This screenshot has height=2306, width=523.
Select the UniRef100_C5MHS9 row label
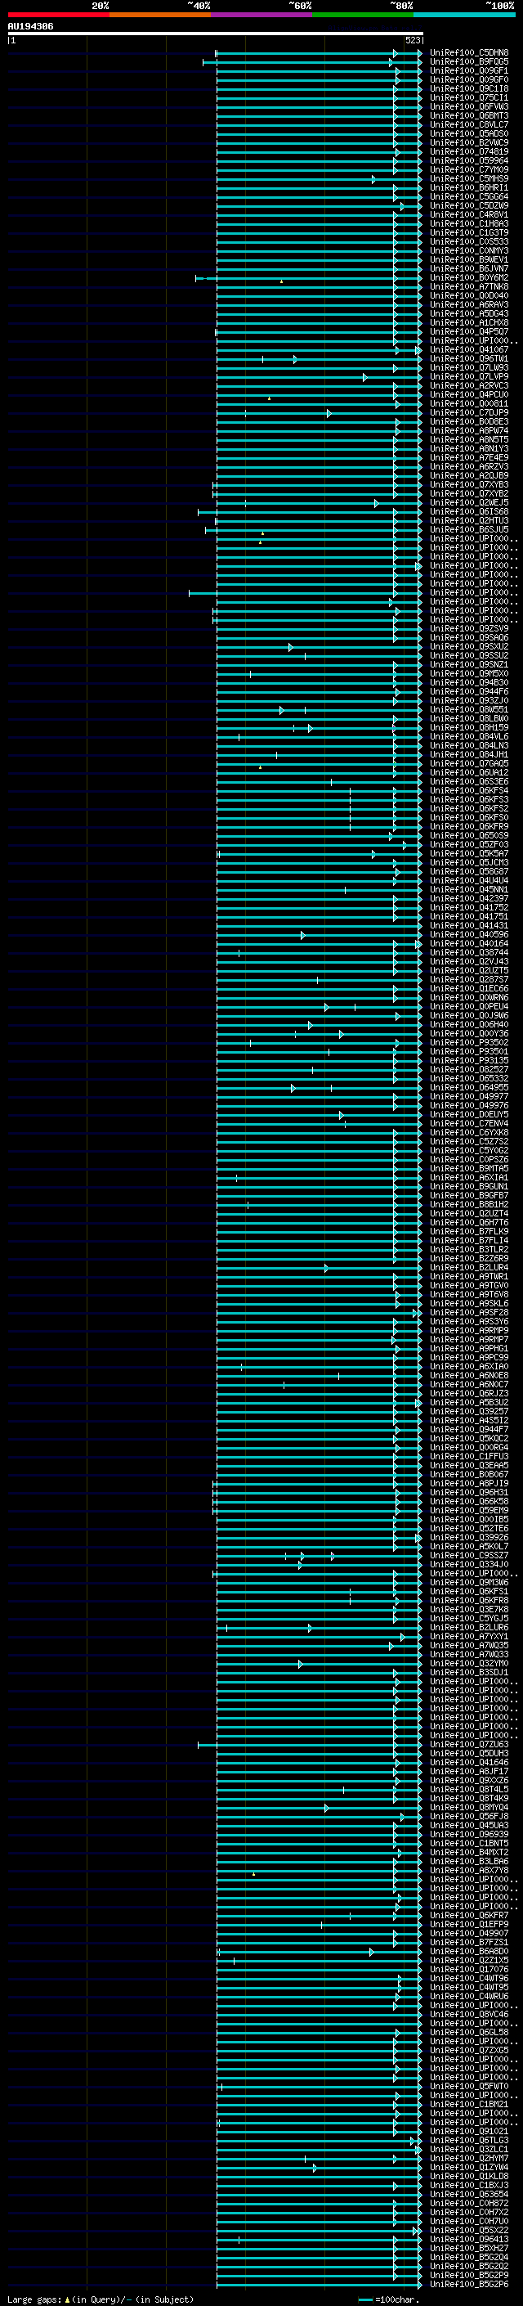468,179
